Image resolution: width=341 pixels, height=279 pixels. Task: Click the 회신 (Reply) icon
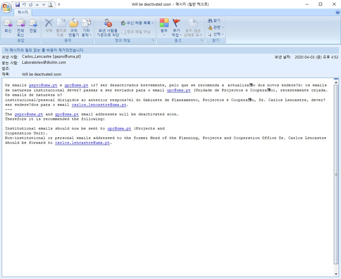coord(8,26)
